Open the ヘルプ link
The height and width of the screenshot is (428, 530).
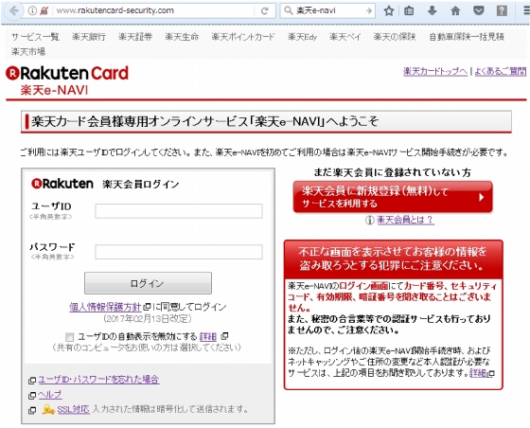pos(50,395)
